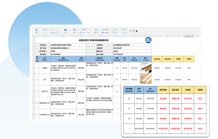Open the dropdown arrow beside Delete icon
The height and width of the screenshot is (139, 218).
coord(77,30)
